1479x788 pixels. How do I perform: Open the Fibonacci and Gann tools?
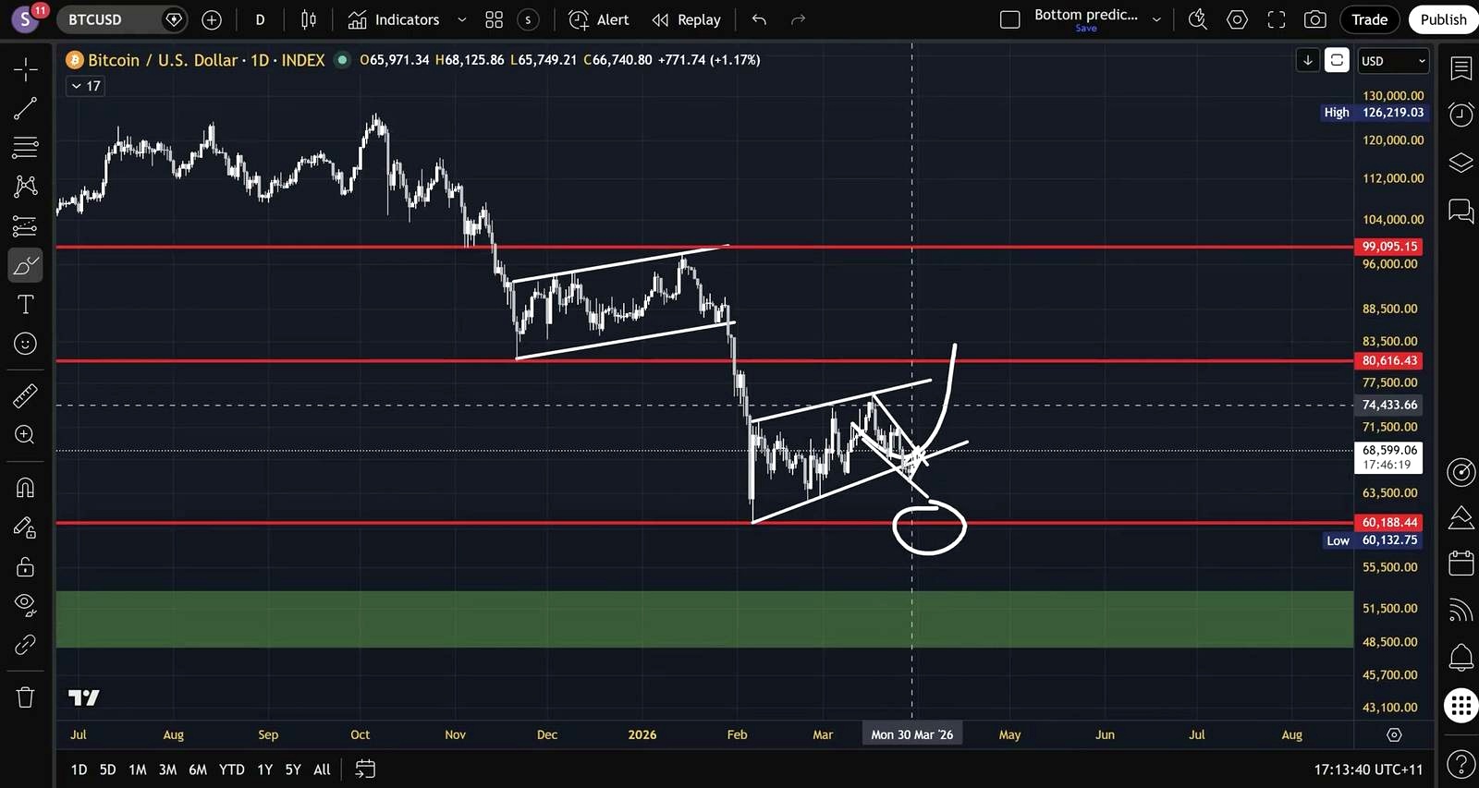(x=26, y=147)
